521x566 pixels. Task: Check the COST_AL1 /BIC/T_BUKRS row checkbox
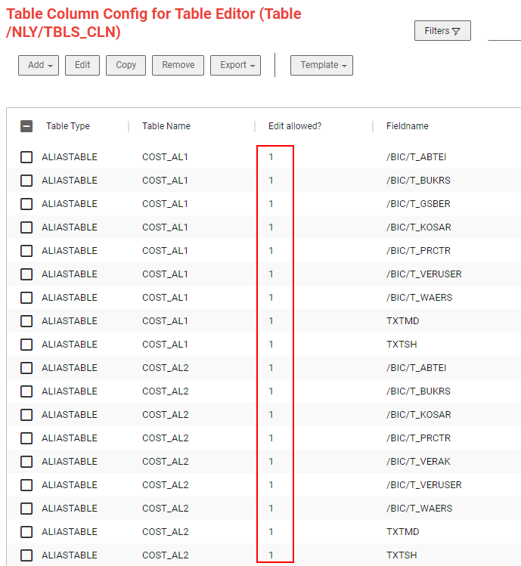point(26,181)
